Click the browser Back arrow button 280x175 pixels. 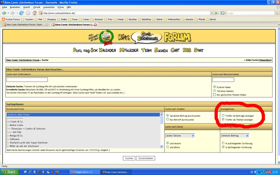(4, 13)
